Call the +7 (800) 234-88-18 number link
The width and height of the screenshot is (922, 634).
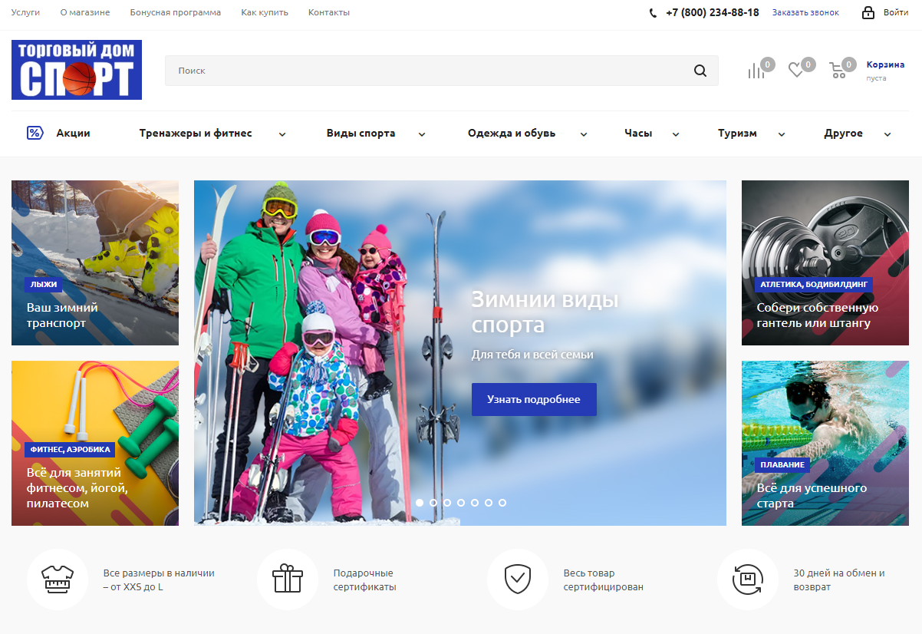pos(713,12)
